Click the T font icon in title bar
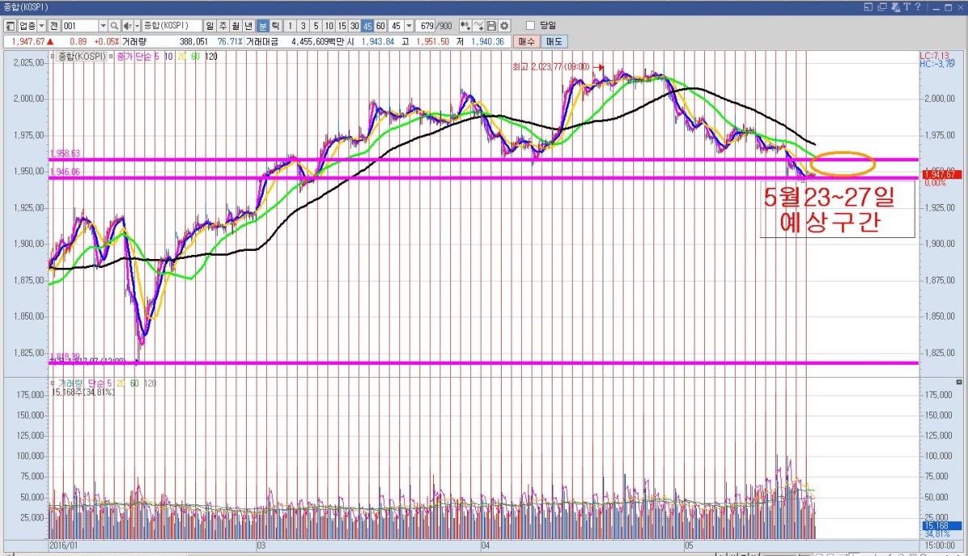968x556 pixels. point(907,6)
